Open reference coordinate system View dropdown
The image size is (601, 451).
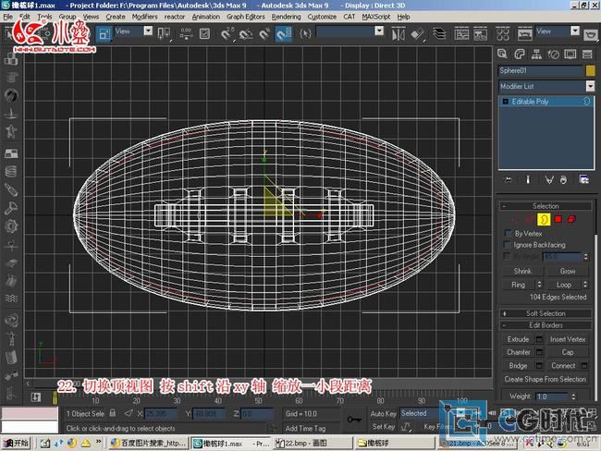pyautogui.click(x=148, y=31)
